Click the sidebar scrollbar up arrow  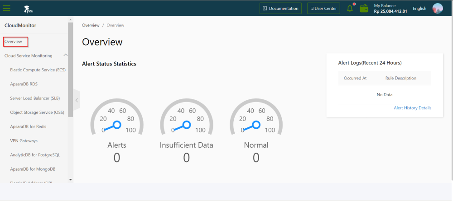point(71,19)
